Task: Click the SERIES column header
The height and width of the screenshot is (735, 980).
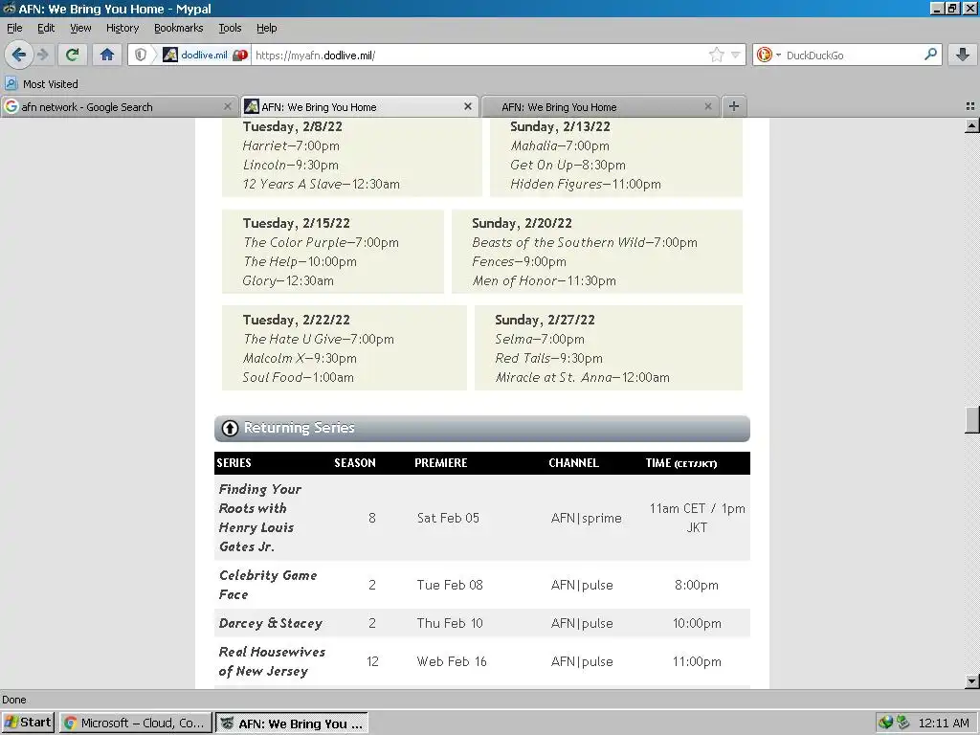Action: click(234, 463)
